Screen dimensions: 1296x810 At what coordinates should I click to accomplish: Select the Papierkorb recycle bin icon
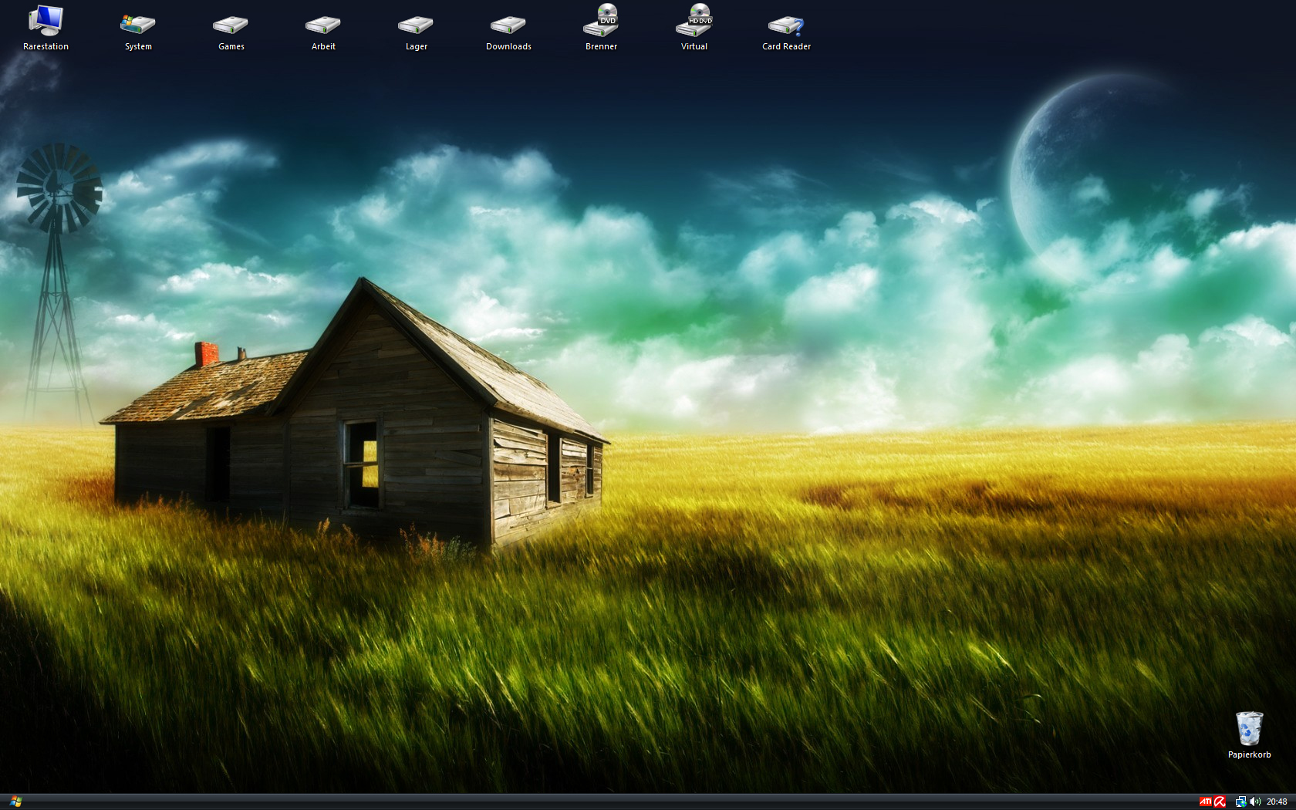[1249, 728]
